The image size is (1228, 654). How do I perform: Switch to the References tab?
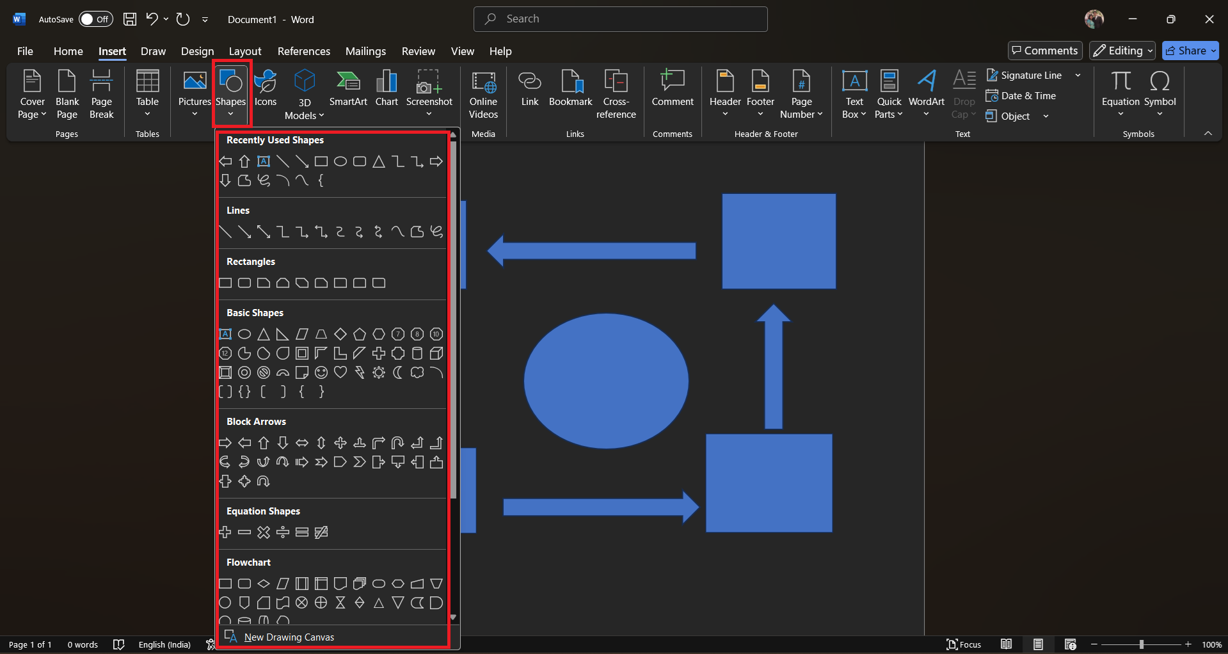pyautogui.click(x=304, y=51)
